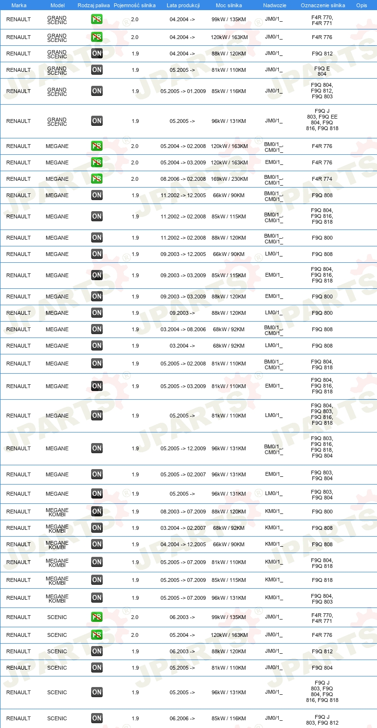Click diesel icon in Megane 11.2002 85kW / 115KM row
The height and width of the screenshot is (728, 377).
click(x=97, y=216)
